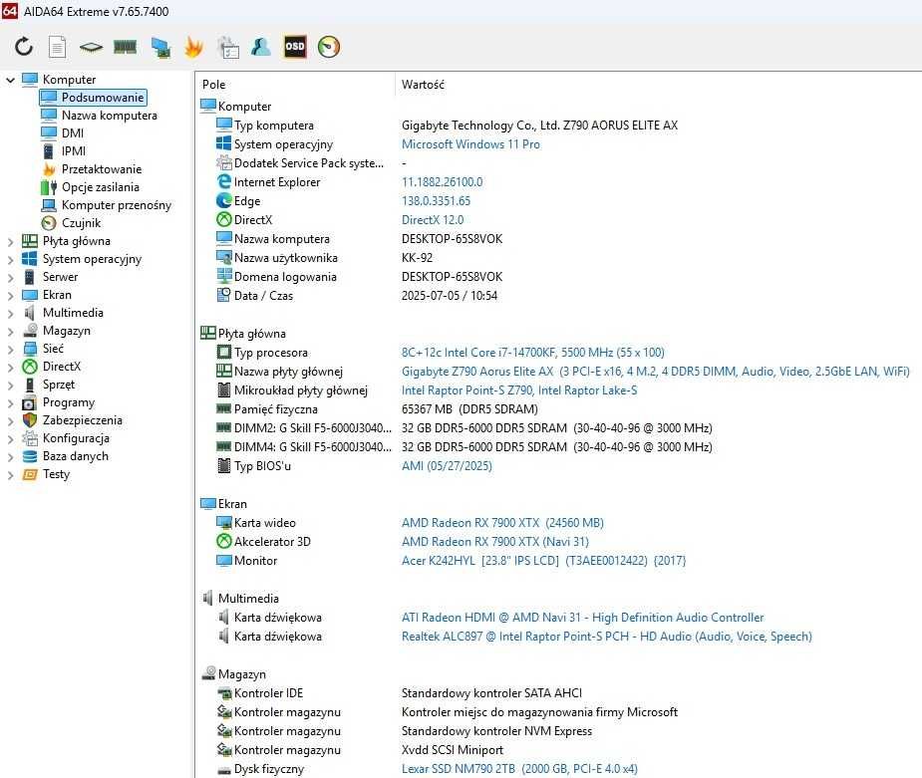Image resolution: width=922 pixels, height=778 pixels.
Task: Expand the Testy tree node
Action: pos(10,475)
